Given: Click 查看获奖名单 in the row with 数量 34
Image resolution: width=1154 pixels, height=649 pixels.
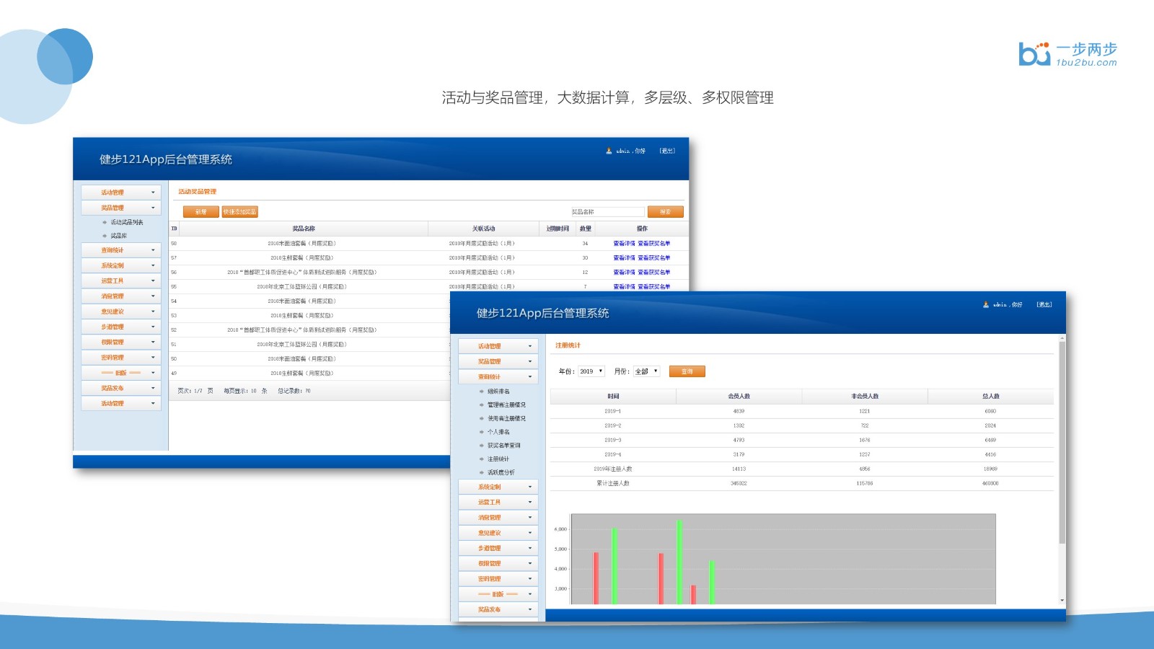Looking at the screenshot, I should click(653, 244).
